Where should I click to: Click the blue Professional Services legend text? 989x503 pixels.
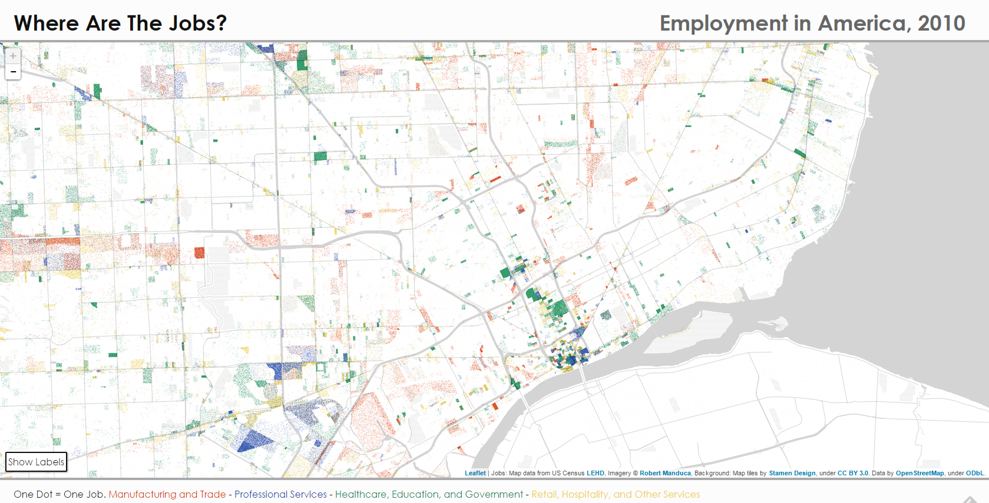280,494
